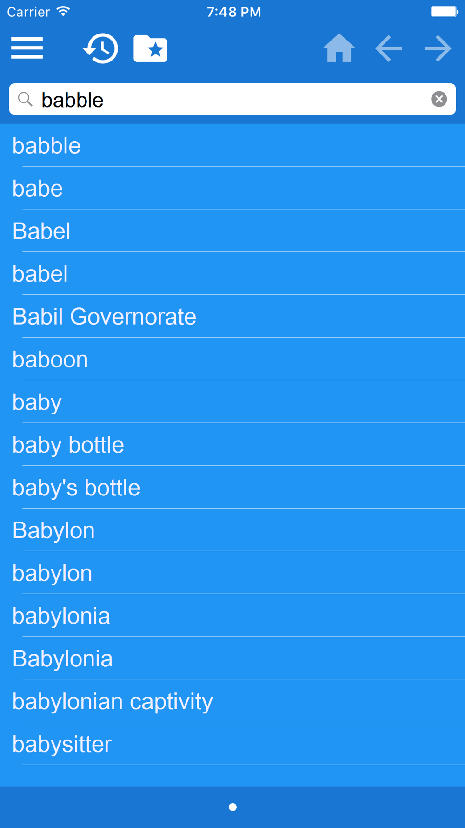This screenshot has height=828, width=465.
Task: Choose baby bottle from results
Action: pos(232,445)
